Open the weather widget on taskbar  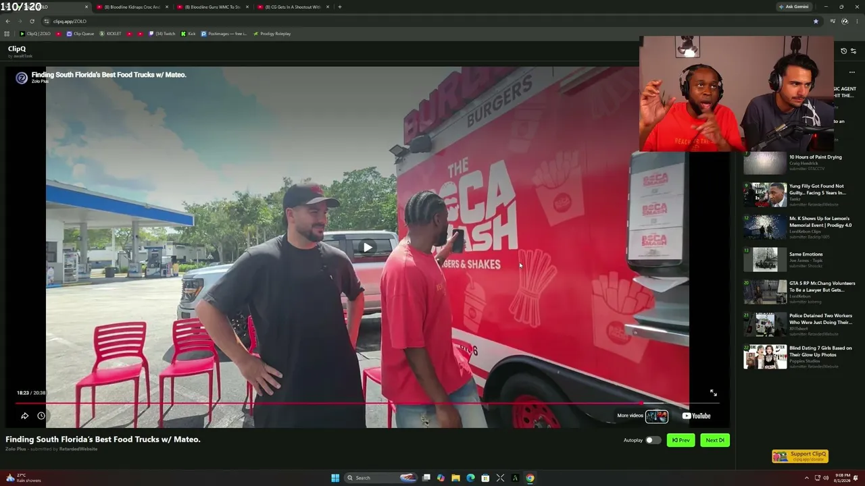pos(23,478)
